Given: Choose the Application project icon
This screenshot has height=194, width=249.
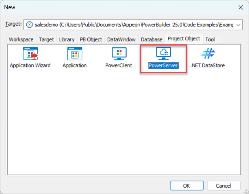Looking at the screenshot, I should (x=74, y=54).
